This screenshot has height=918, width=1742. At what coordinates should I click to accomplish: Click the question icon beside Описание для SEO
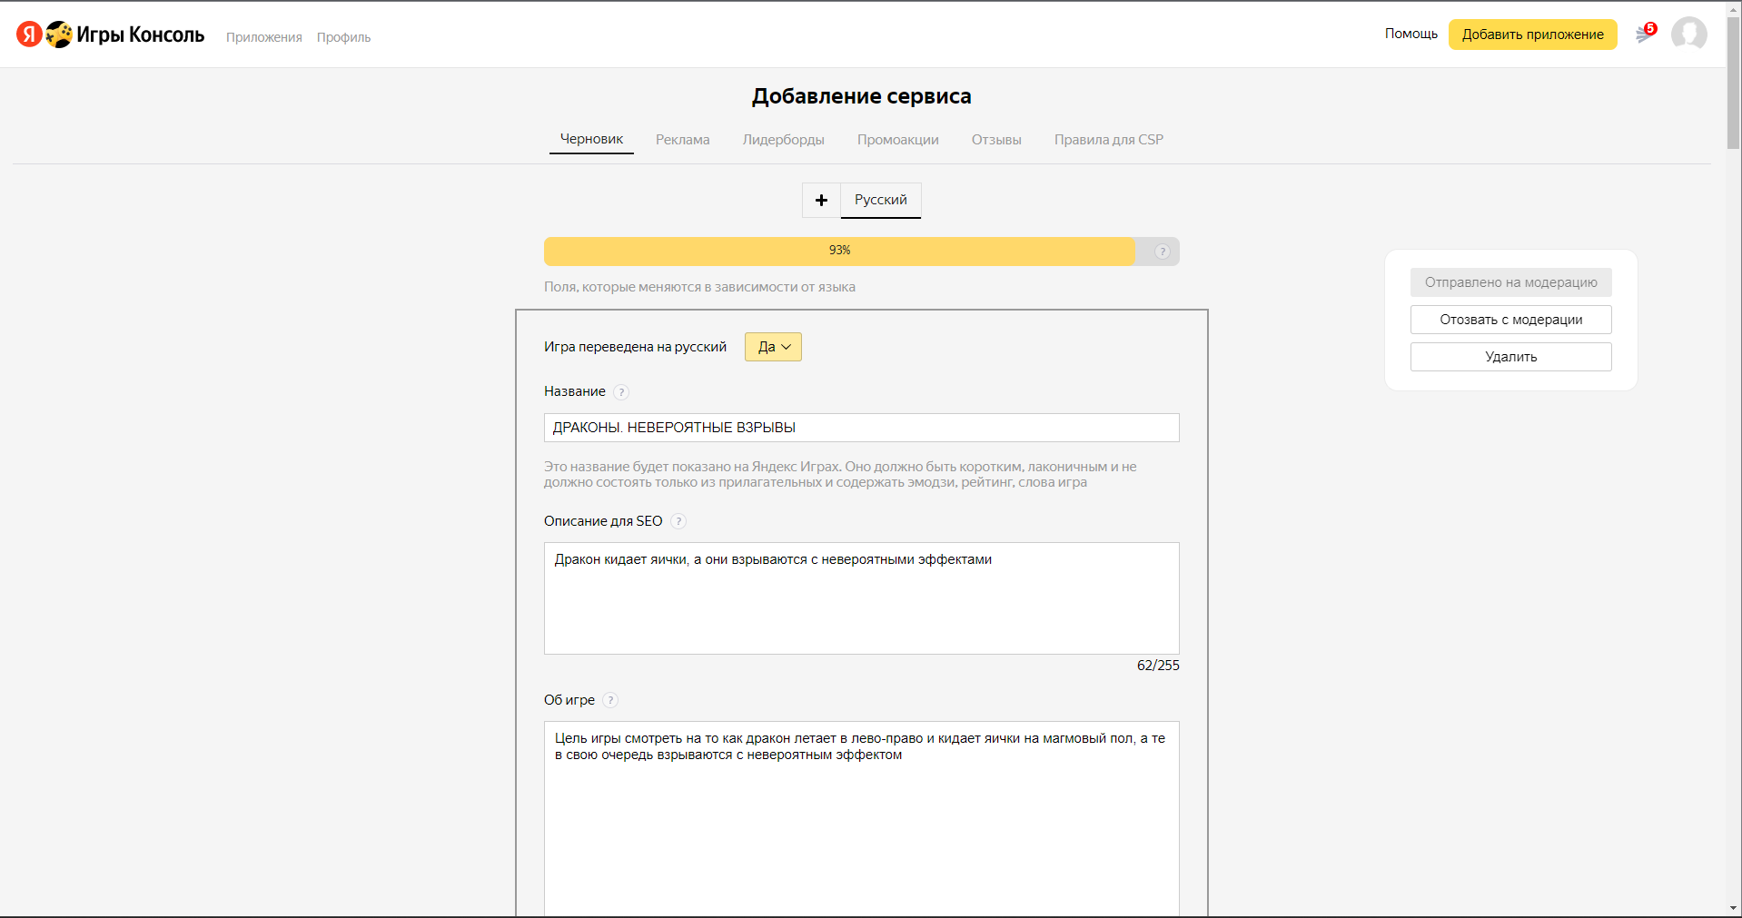[678, 521]
